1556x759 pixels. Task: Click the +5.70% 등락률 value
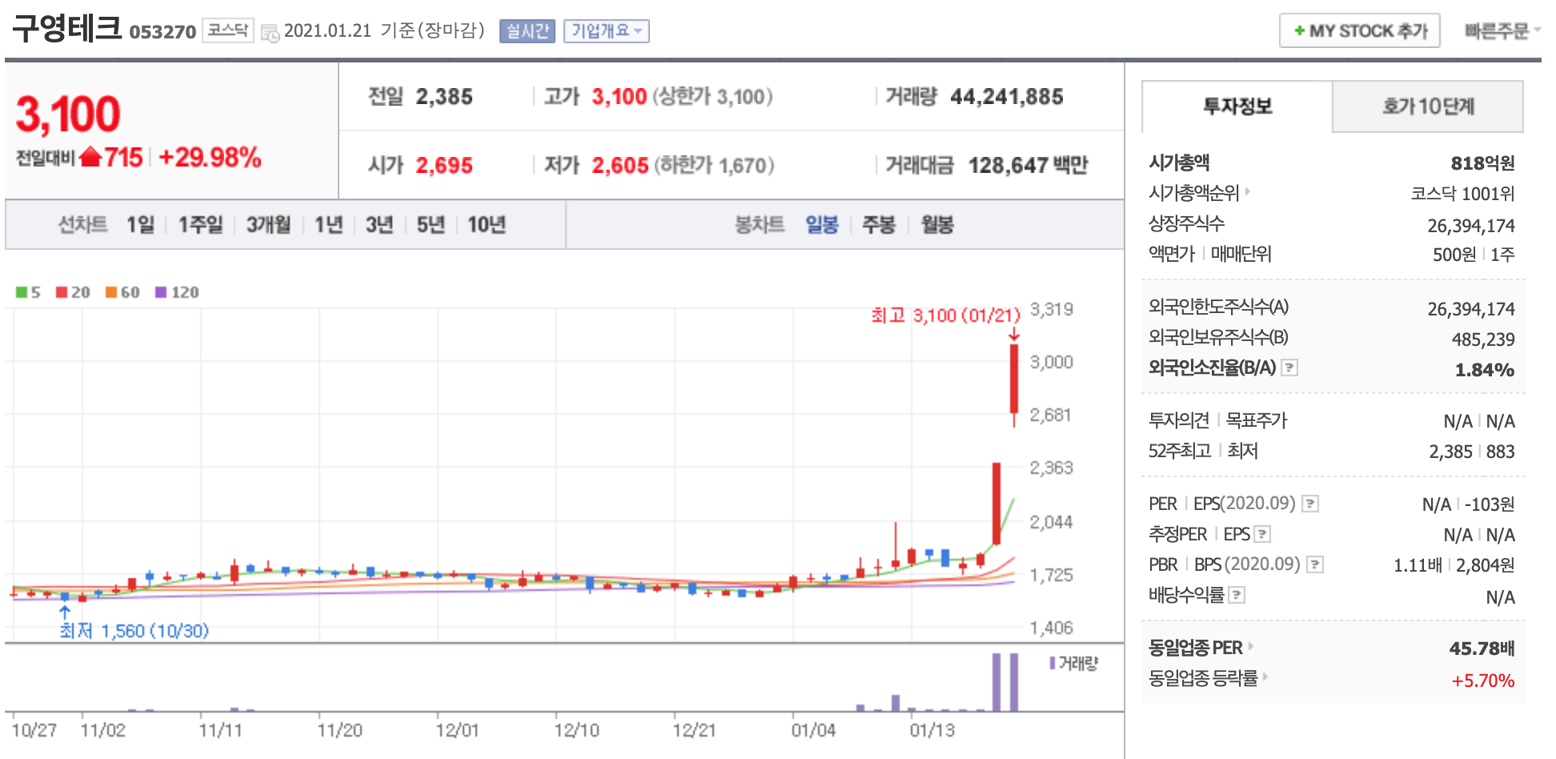[1483, 681]
